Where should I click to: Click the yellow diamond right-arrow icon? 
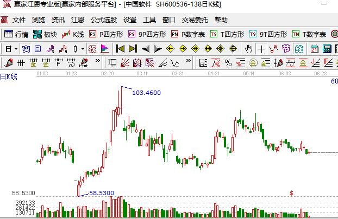tap(183, 49)
